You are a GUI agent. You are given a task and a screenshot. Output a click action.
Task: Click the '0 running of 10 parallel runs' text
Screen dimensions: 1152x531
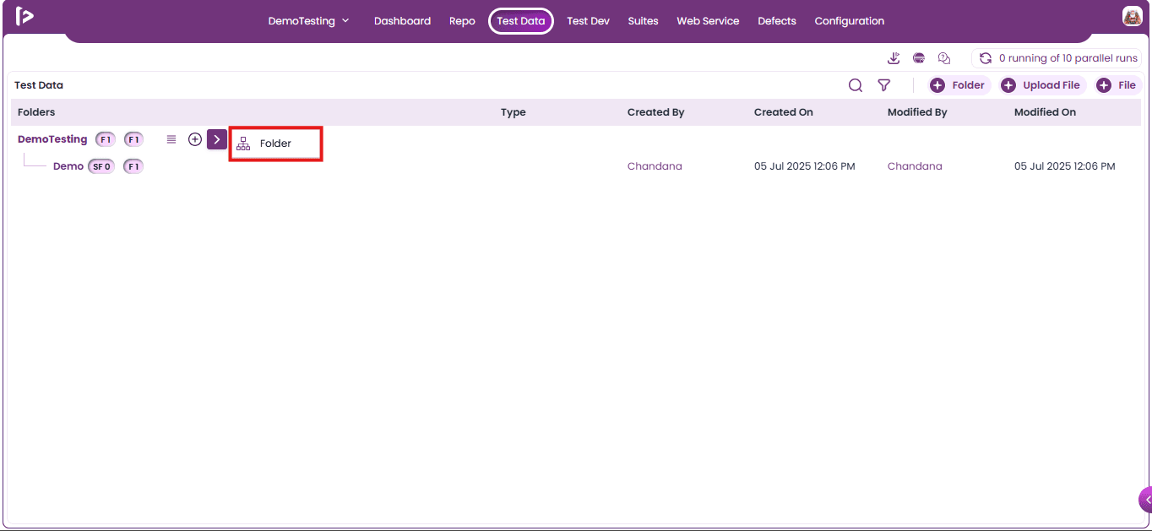(x=1068, y=58)
